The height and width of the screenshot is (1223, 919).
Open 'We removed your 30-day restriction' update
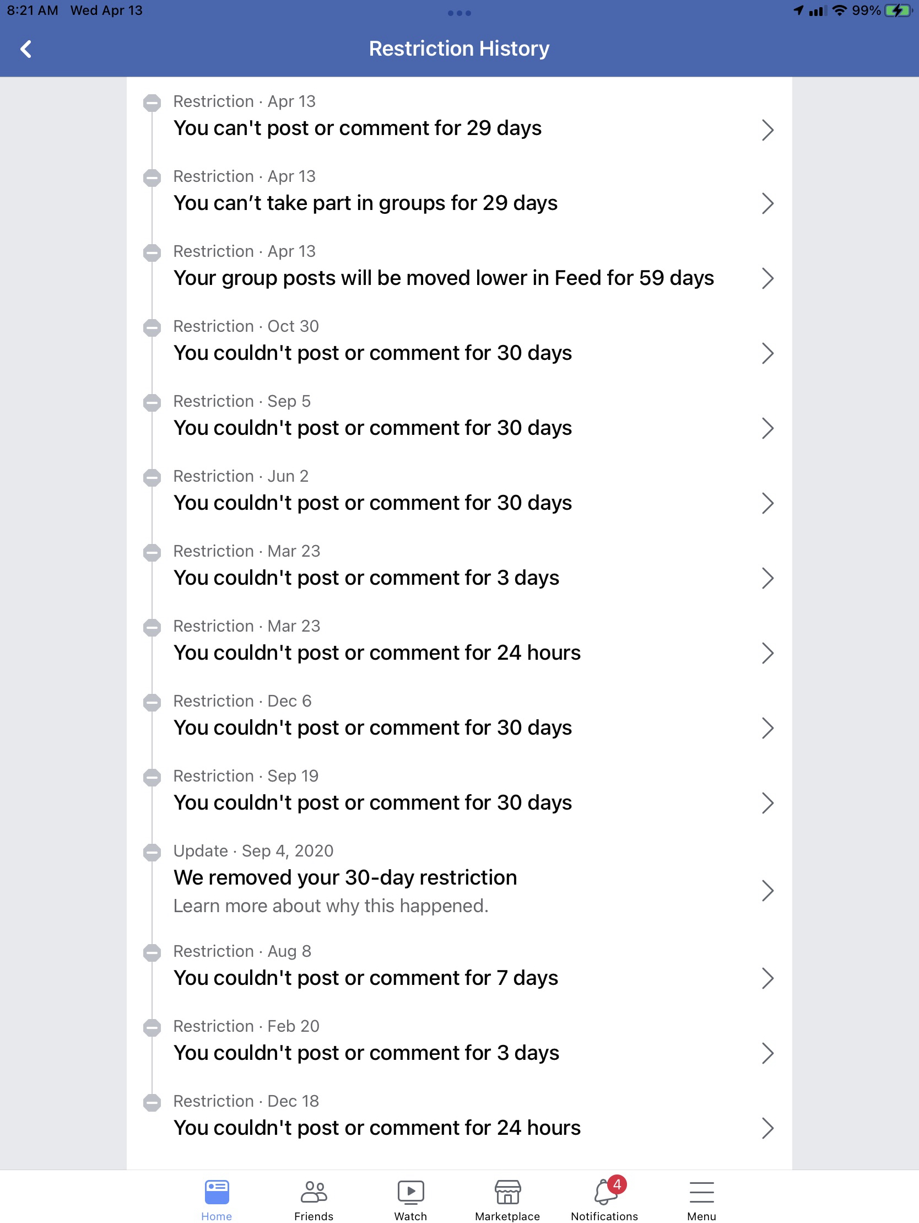tap(459, 879)
